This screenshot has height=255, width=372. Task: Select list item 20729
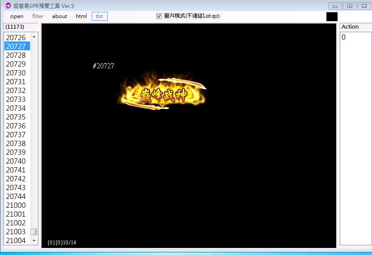point(17,64)
